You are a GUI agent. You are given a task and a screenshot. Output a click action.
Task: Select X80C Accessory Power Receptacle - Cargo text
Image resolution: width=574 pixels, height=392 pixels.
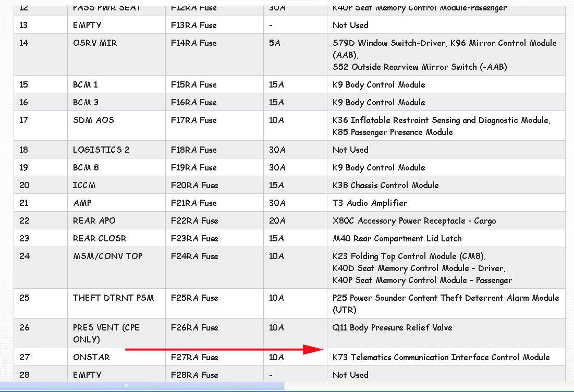pos(414,220)
